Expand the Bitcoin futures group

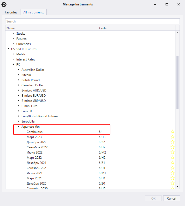[18, 75]
